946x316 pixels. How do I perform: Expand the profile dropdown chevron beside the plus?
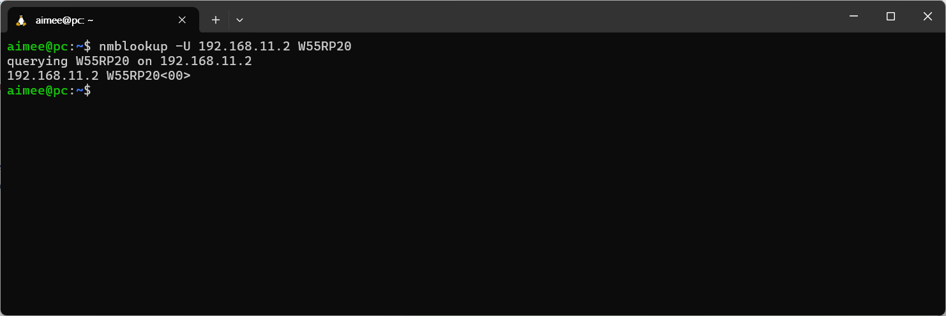click(239, 20)
